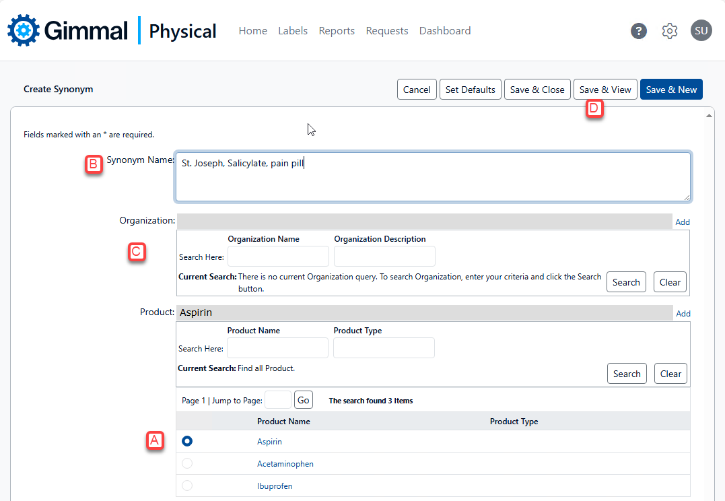Open the Reports menu
Viewport: 725px width, 501px height.
pyautogui.click(x=337, y=31)
